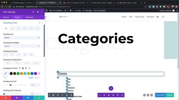Screen dimensions: 179x100
Task: Open page settings gear in the purple toolbar
Action: click(x=113, y=95)
